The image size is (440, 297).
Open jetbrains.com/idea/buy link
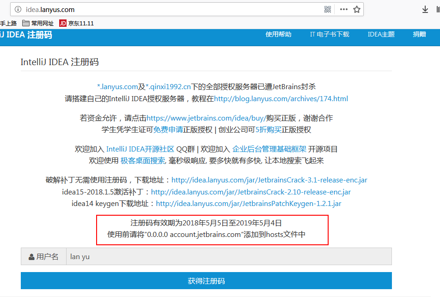tap(206, 118)
